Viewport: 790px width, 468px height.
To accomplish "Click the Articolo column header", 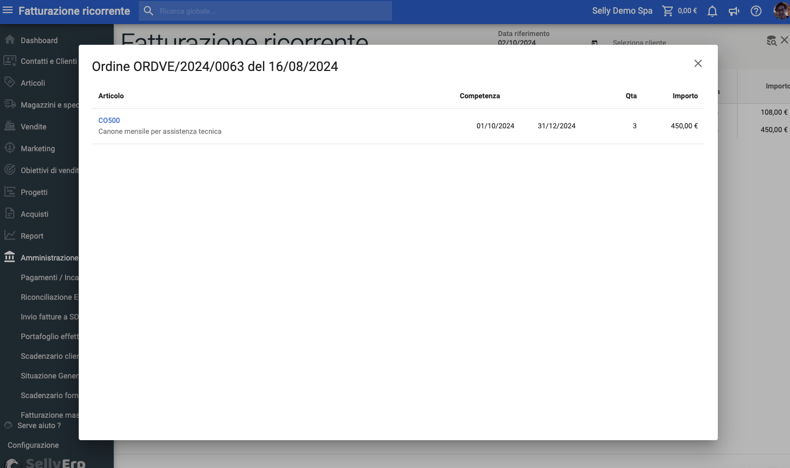I will [x=111, y=96].
